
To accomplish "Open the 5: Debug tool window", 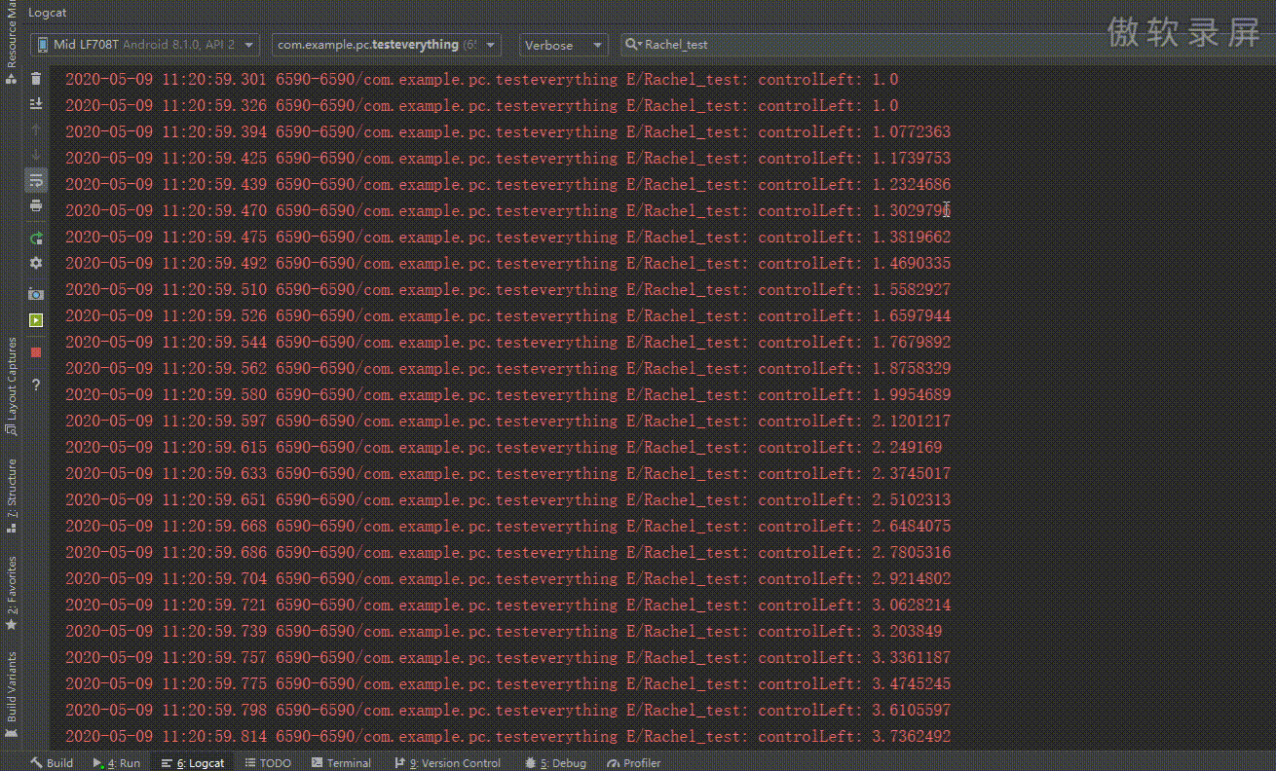I will click(x=555, y=763).
